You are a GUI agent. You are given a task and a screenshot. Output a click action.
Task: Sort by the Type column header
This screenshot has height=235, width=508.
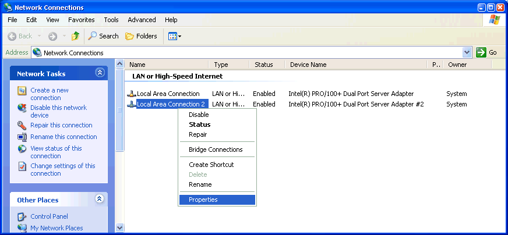230,65
